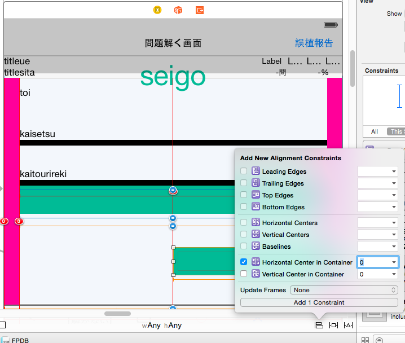Enable Bottom Edges checkbox
Screen dimensions: 405x343
(x=244, y=206)
